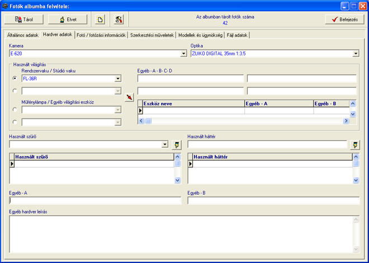Close the Fotók albumba felvétele window
This screenshot has width=369, height=263.
363,6
